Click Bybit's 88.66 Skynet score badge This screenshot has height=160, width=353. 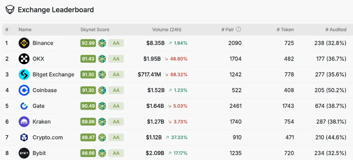(88, 153)
